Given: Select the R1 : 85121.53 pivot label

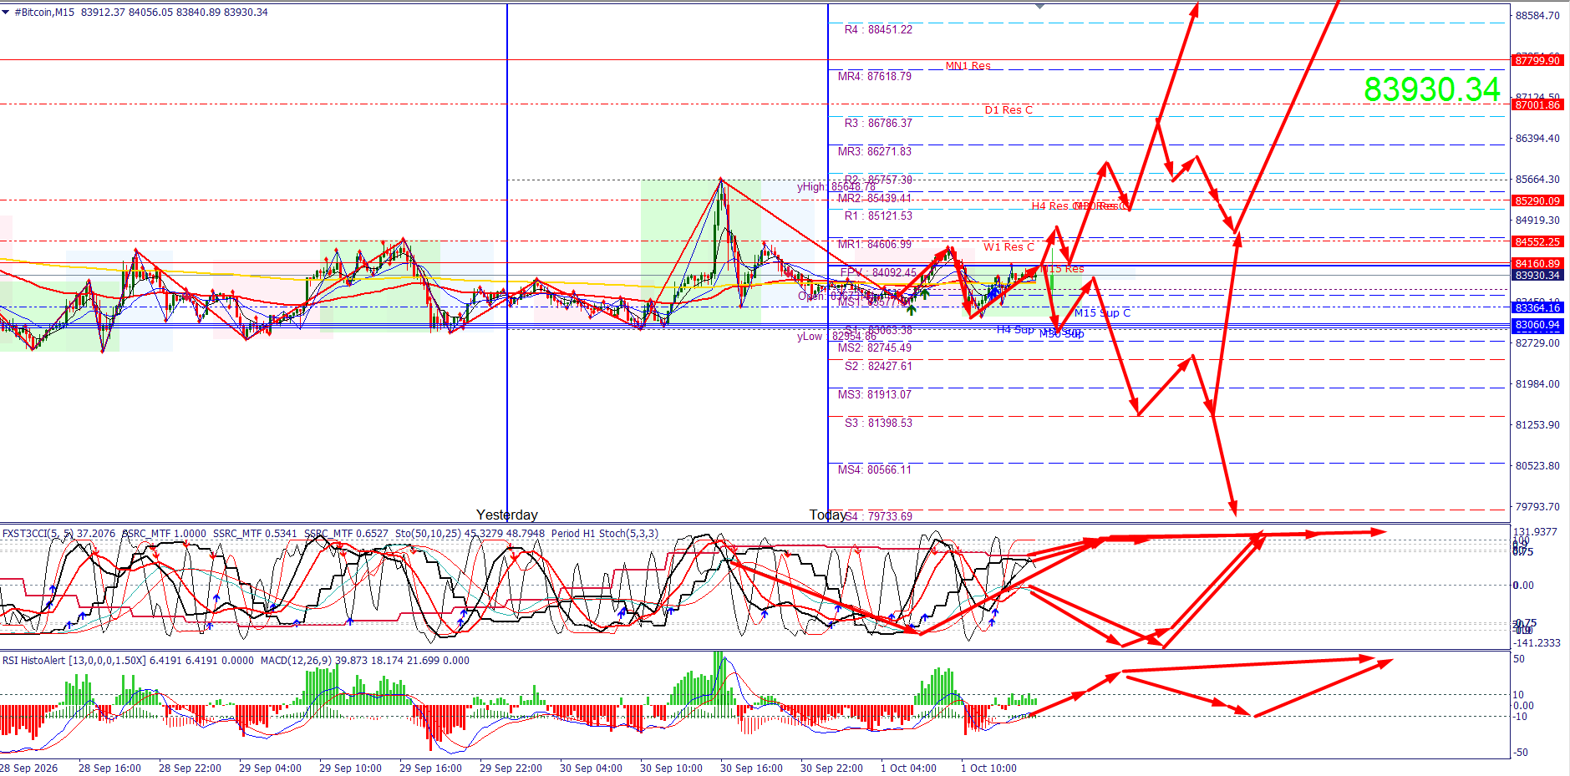Looking at the screenshot, I should (x=878, y=216).
